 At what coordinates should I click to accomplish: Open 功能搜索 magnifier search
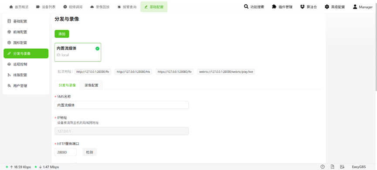(x=254, y=7)
